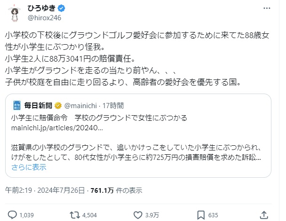Click the 4,504 retweet count
Viewport: 286px width, 221px height.
click(89, 215)
